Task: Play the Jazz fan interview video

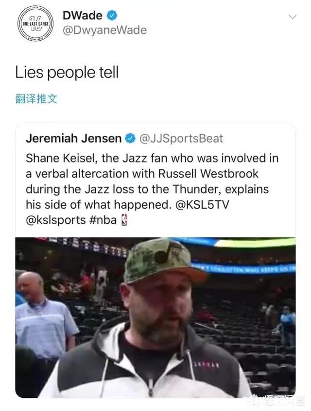Action: tap(155, 317)
